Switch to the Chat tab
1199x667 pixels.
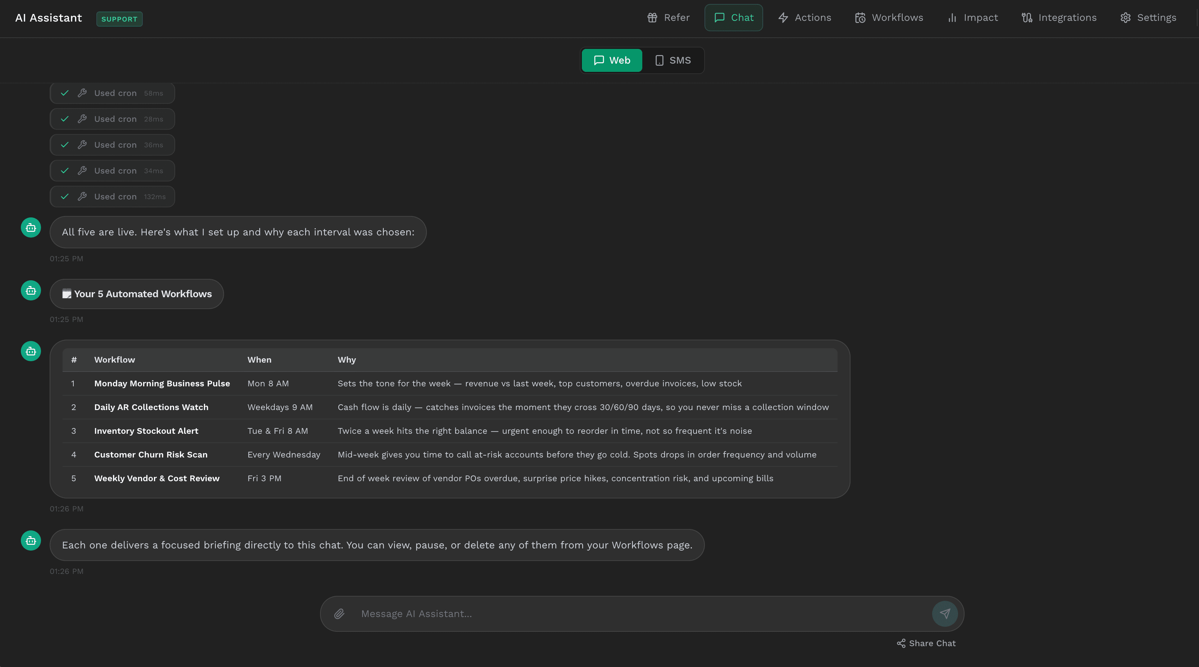click(734, 17)
